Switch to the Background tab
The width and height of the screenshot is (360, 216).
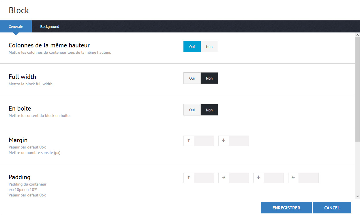pyautogui.click(x=50, y=26)
